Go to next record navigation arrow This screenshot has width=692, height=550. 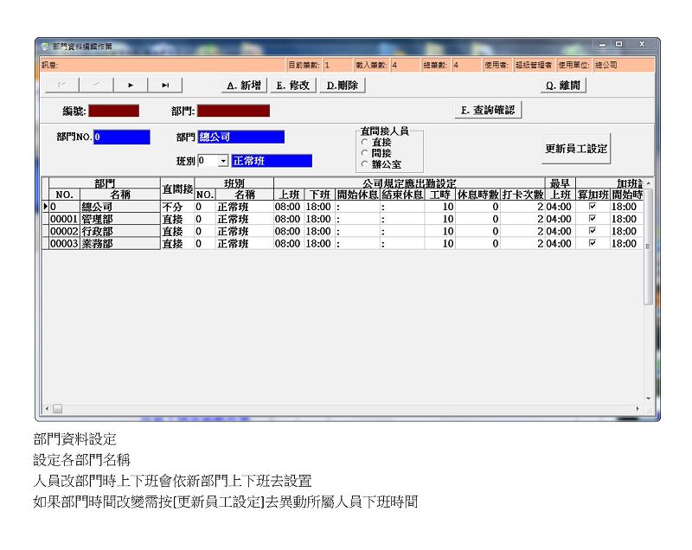131,85
